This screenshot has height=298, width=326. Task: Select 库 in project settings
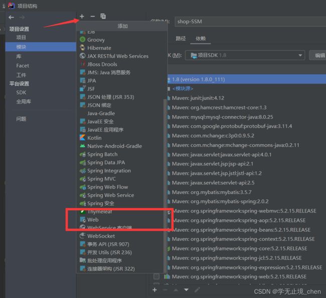click(x=19, y=56)
